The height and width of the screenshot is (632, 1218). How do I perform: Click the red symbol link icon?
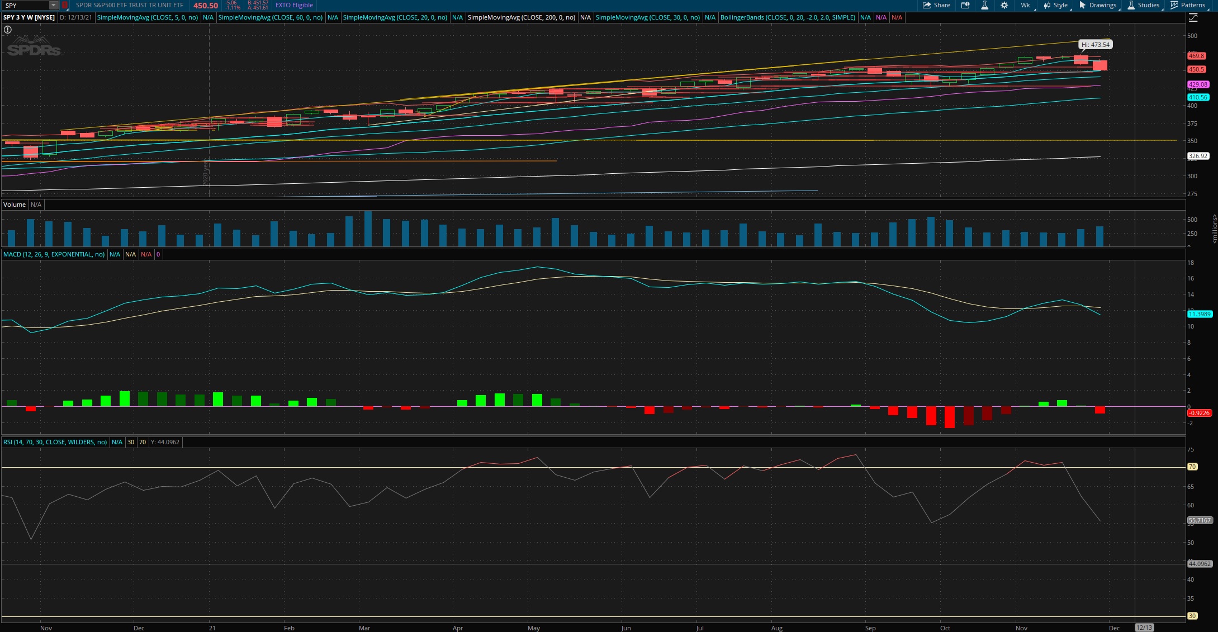[x=65, y=5]
